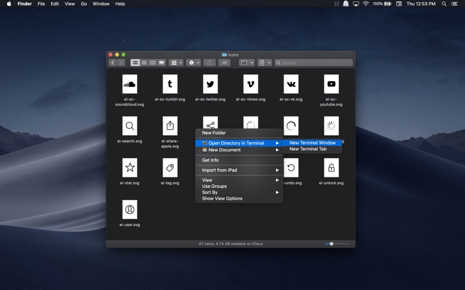Select the ei-star.svg file icon
This screenshot has width=465, height=290.
coord(130,168)
